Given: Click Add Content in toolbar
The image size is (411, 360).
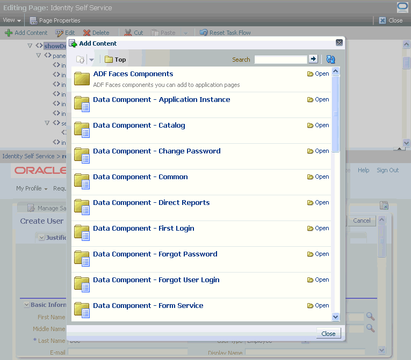Looking at the screenshot, I should pos(26,33).
